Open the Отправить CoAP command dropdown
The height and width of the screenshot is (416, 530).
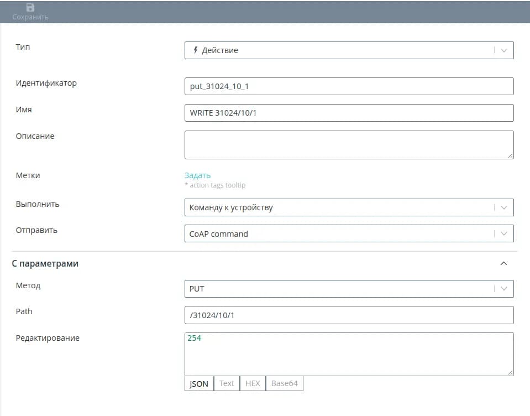348,233
